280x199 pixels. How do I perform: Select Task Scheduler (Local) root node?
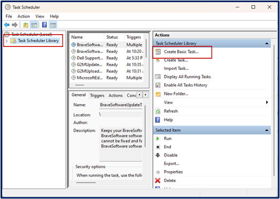coord(32,34)
